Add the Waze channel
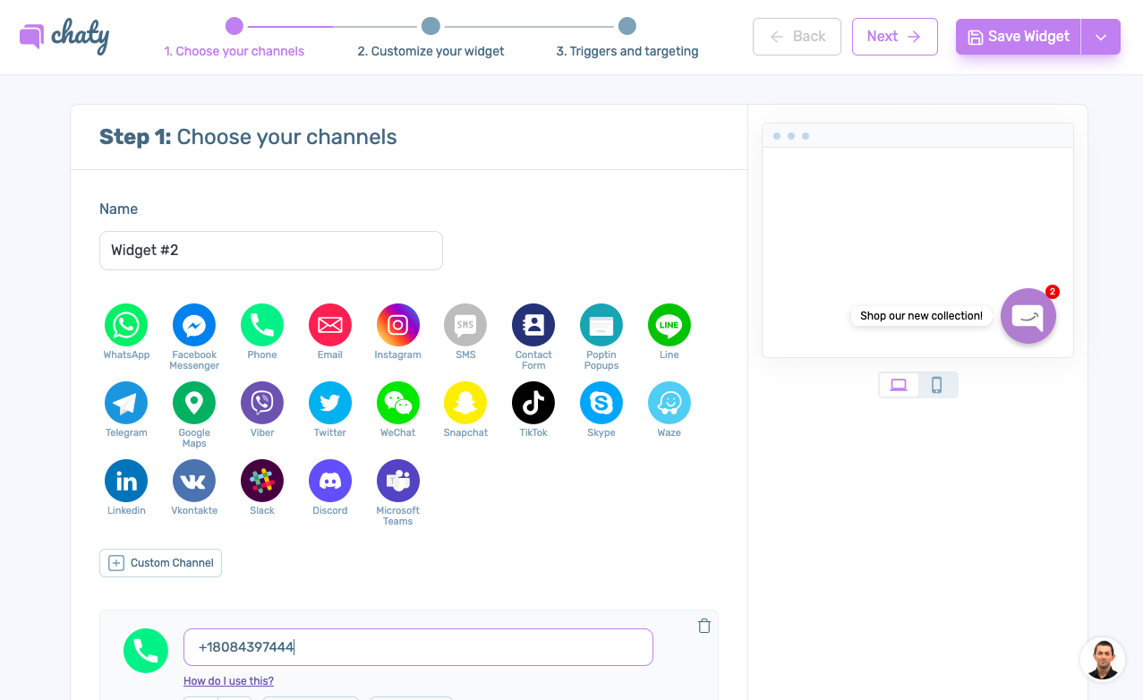The height and width of the screenshot is (700, 1143). click(670, 403)
